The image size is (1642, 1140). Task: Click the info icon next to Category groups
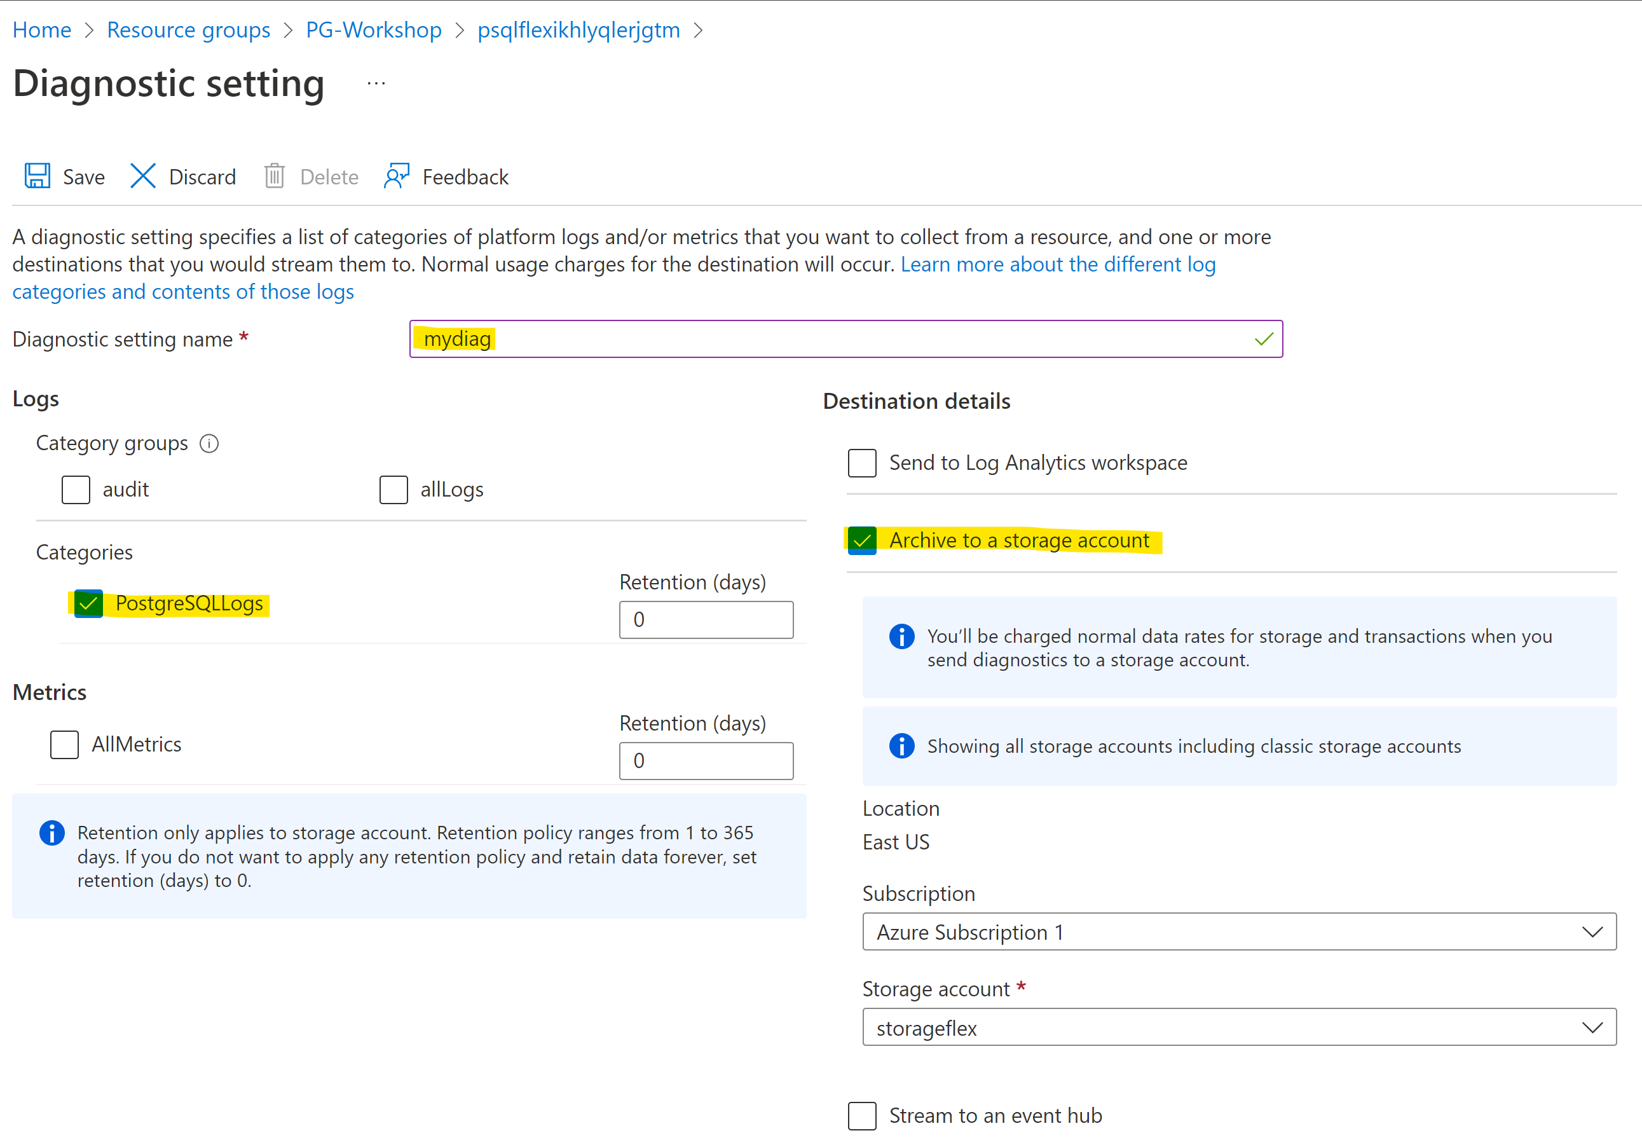pos(209,444)
